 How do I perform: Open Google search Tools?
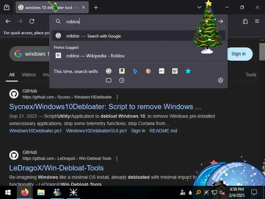coord(251,75)
